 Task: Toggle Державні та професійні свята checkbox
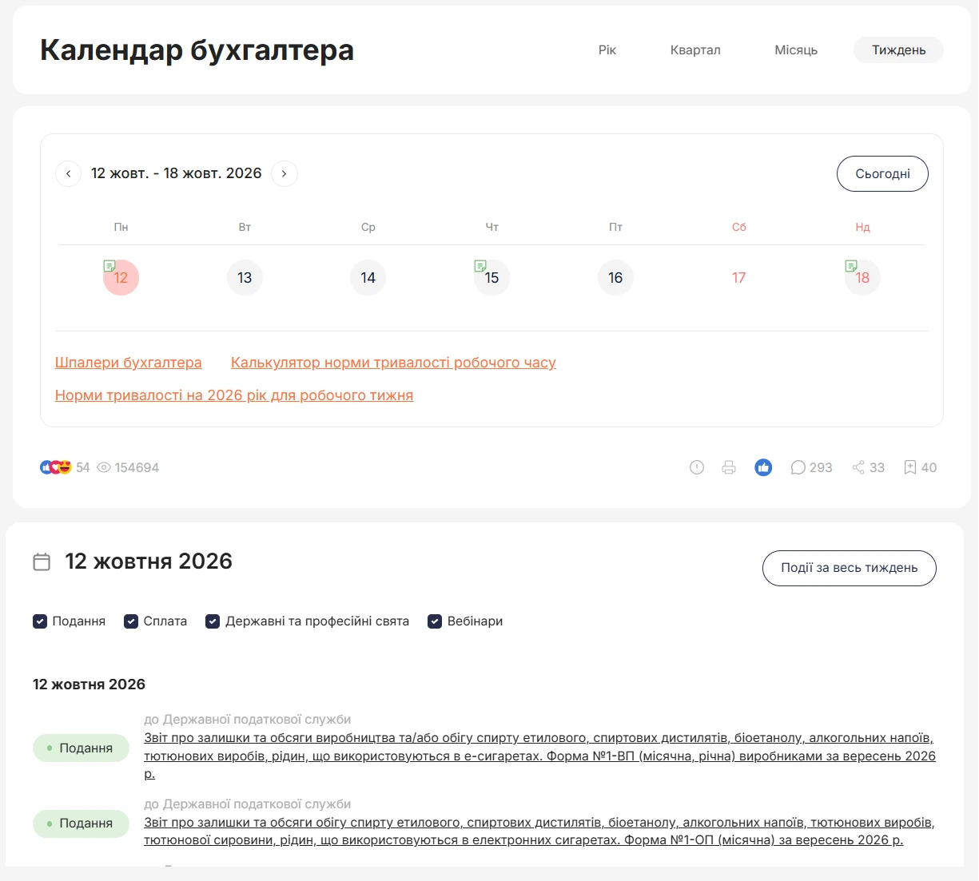coord(213,621)
